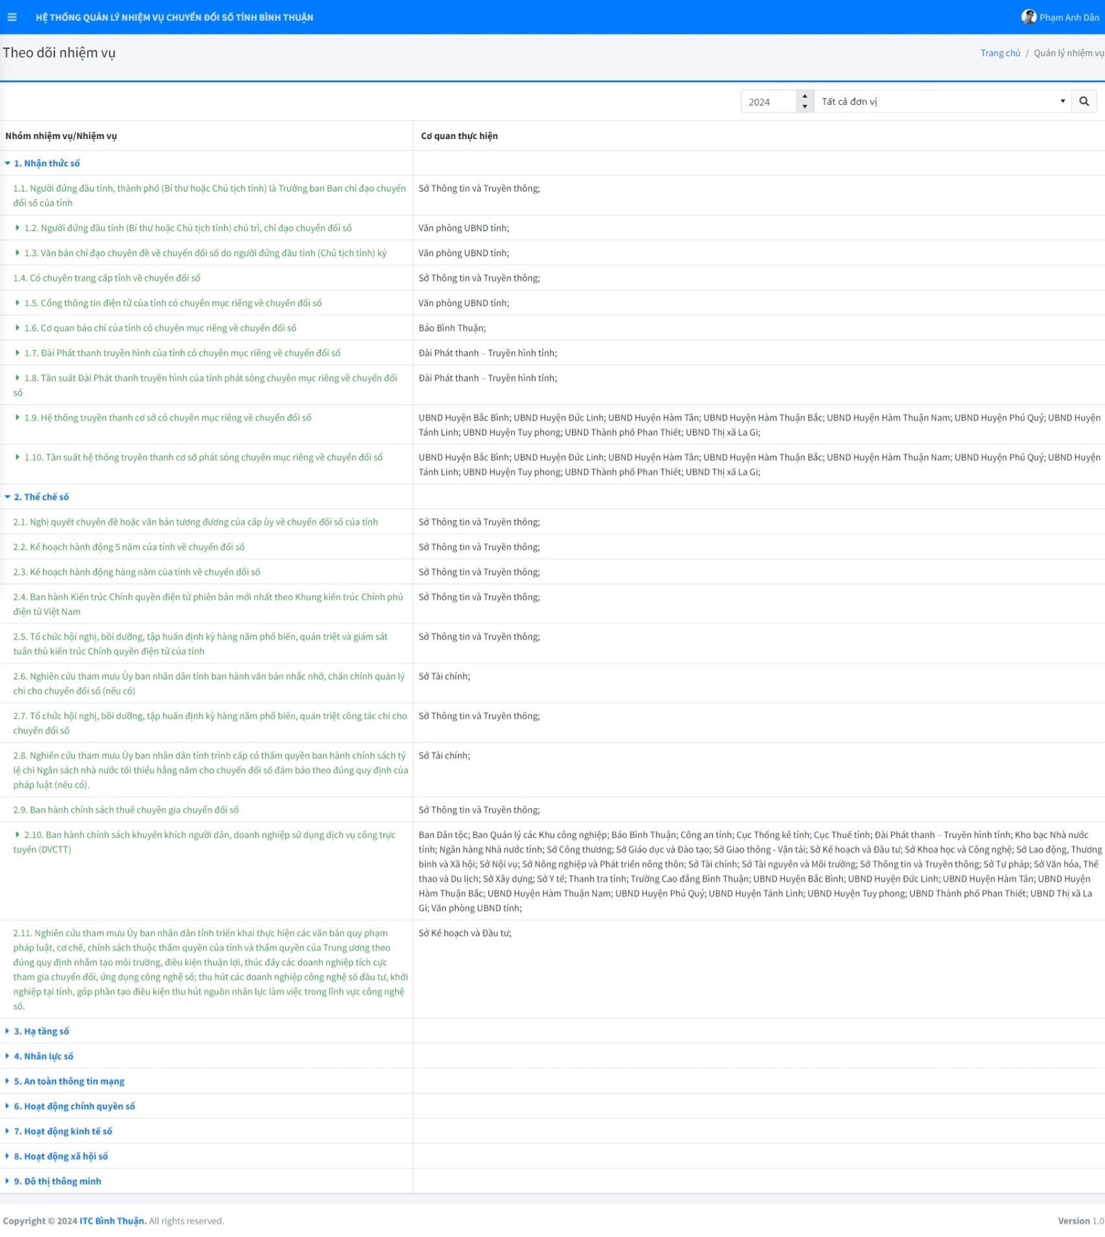
Task: Click the magnifier search button
Action: tap(1084, 102)
